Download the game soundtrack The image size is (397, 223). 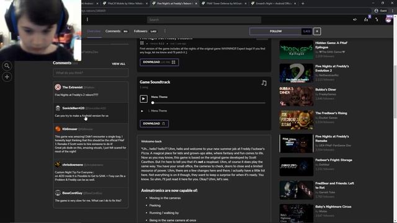[x=154, y=124]
